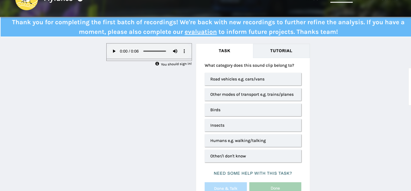Click the audio progress slider track
This screenshot has width=411, height=191.
[154, 51]
